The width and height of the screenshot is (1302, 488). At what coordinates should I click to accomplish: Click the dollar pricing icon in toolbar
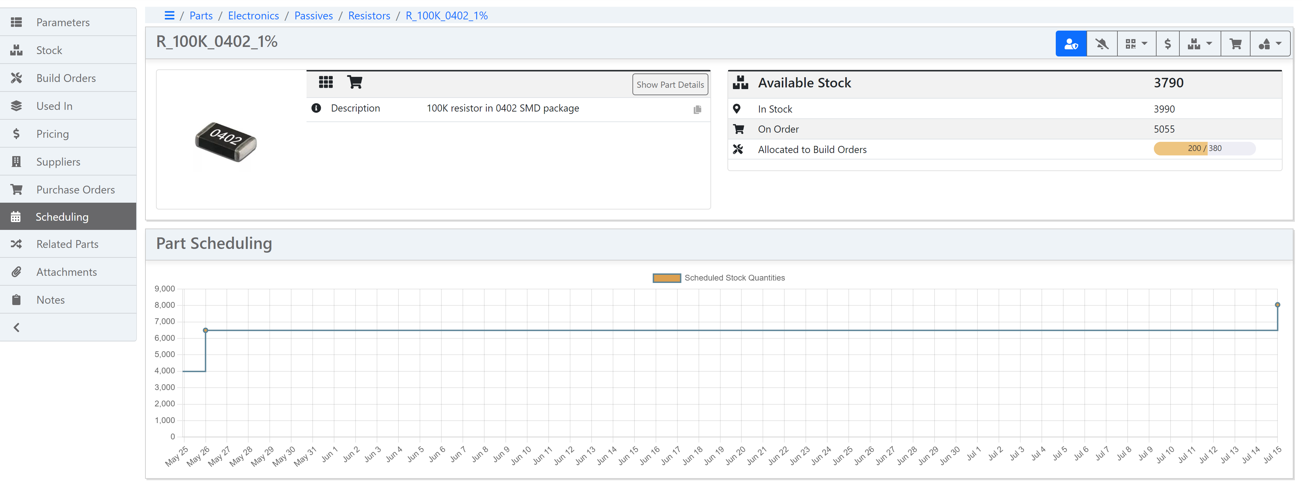[1167, 44]
